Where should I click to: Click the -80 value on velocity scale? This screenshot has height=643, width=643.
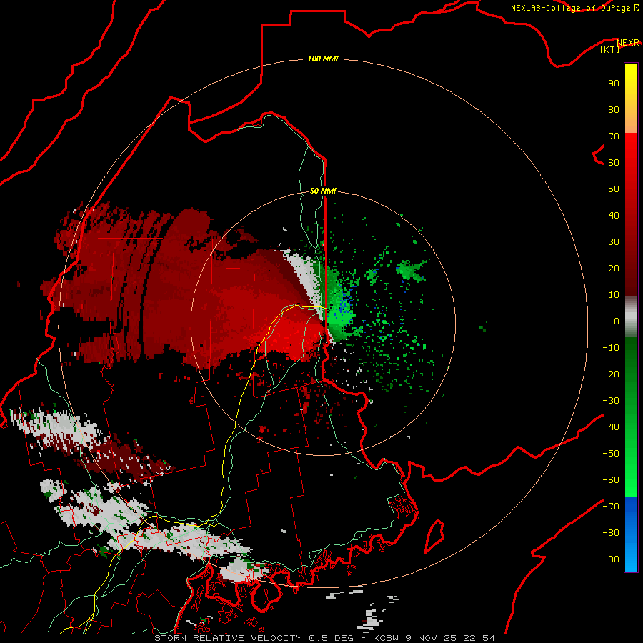(611, 533)
